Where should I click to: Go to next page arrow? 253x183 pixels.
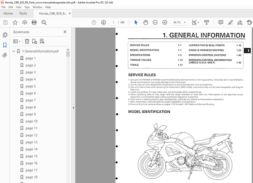click(103, 22)
